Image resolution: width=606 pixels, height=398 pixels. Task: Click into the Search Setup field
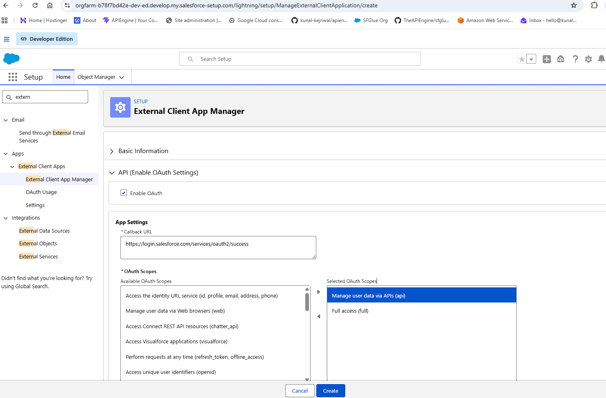pyautogui.click(x=300, y=59)
